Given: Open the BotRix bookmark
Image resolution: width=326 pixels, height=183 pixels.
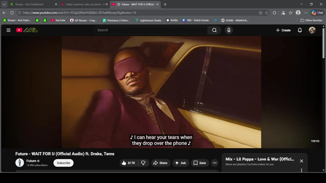Looking at the screenshot, I should (x=172, y=20).
